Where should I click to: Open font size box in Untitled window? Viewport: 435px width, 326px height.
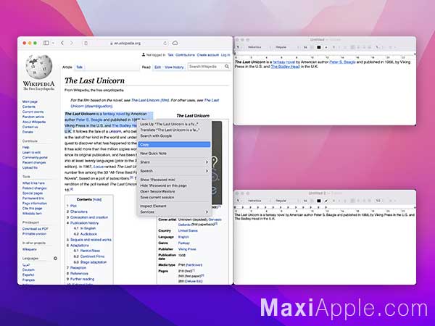pos(305,47)
